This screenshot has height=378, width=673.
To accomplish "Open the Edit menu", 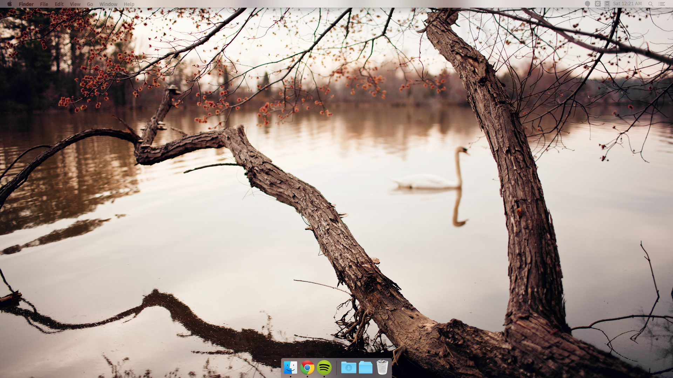I will pyautogui.click(x=59, y=4).
